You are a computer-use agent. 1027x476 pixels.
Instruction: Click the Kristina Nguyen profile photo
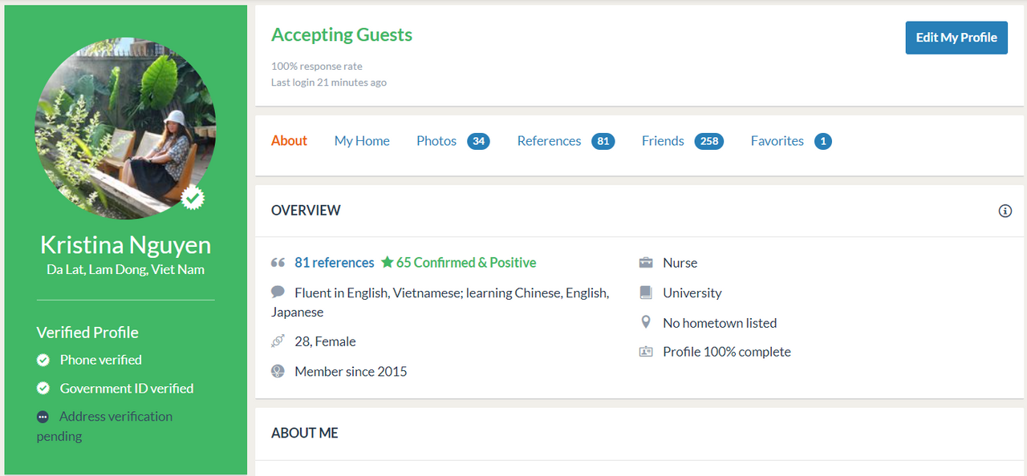click(x=125, y=129)
